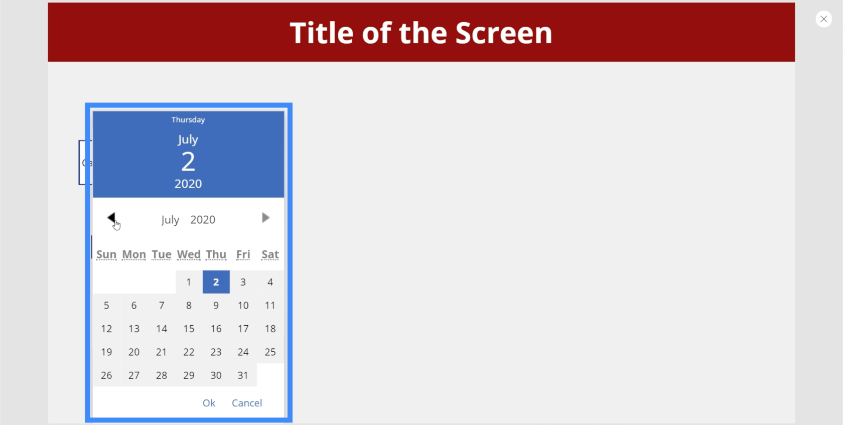
Task: Confirm date with Ok
Action: pyautogui.click(x=209, y=403)
